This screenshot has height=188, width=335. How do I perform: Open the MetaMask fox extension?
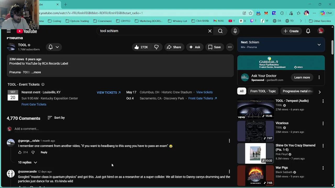coord(266,13)
